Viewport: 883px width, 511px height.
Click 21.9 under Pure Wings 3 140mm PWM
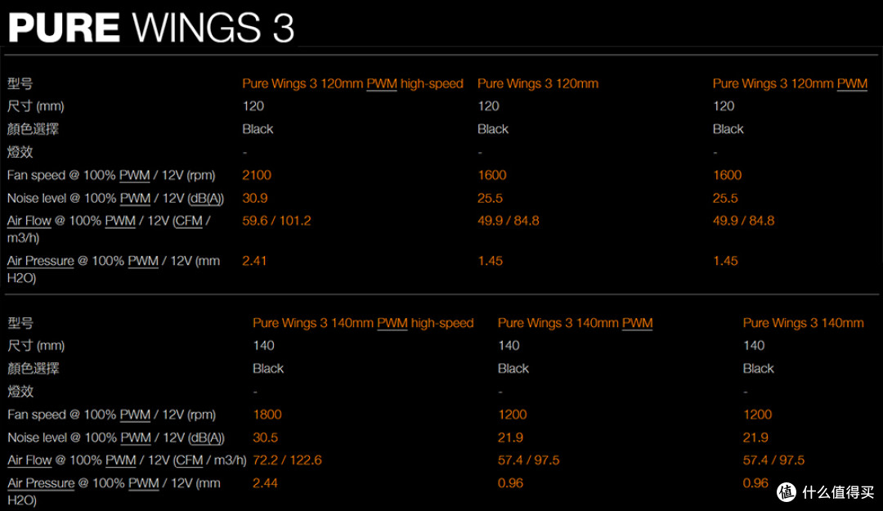coord(510,437)
